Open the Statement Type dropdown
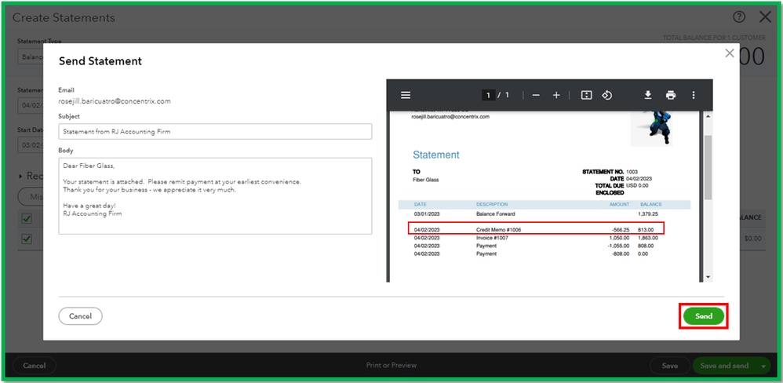Viewport: 783px width, 383px height. [30, 57]
